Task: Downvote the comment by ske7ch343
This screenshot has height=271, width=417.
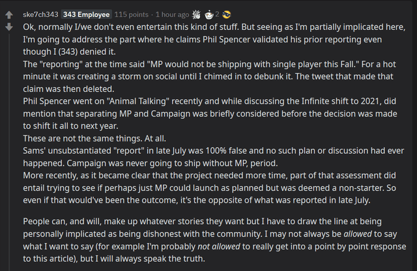Action: (9, 27)
